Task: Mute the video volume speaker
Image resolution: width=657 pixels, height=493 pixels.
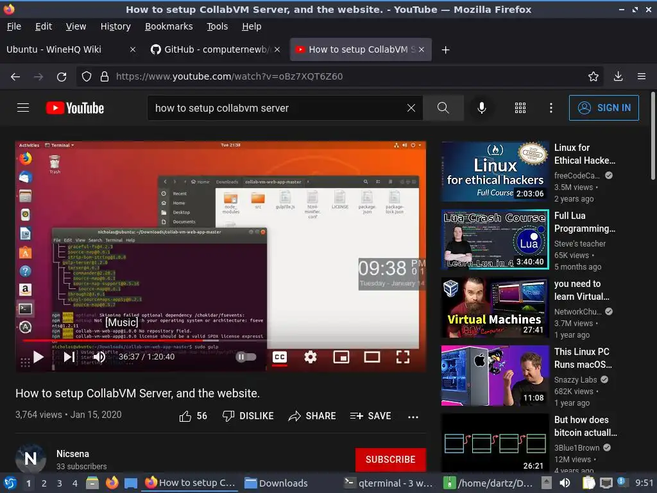Action: click(x=99, y=357)
